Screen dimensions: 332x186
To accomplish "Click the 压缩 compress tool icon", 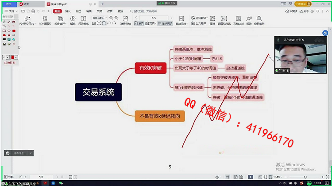I will coord(212,19).
